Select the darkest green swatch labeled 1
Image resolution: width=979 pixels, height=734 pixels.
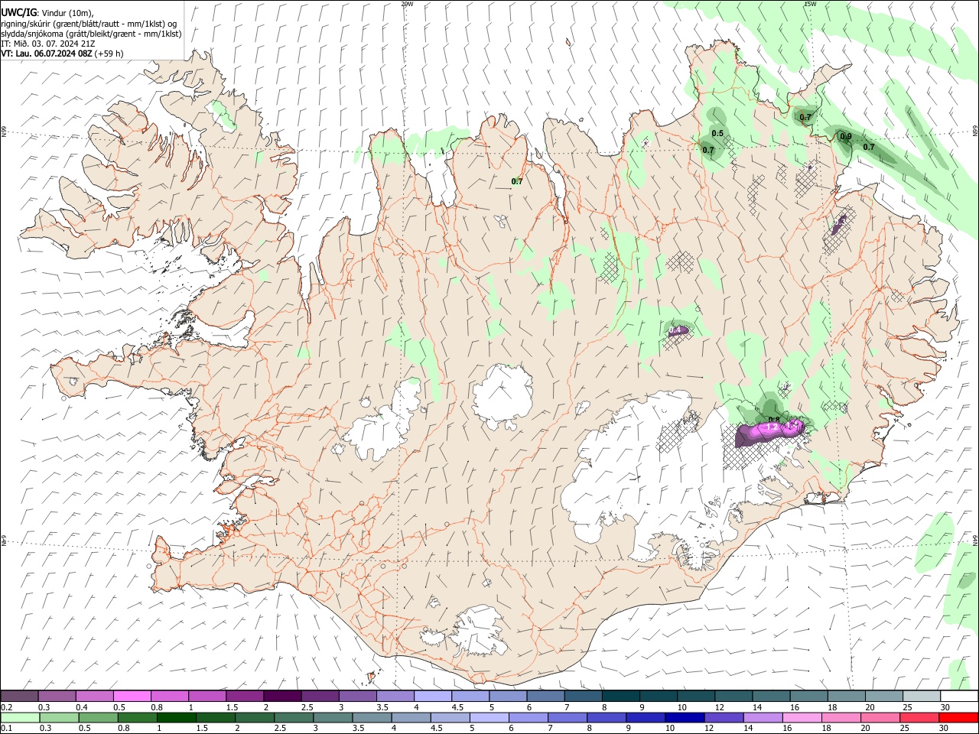click(x=177, y=718)
